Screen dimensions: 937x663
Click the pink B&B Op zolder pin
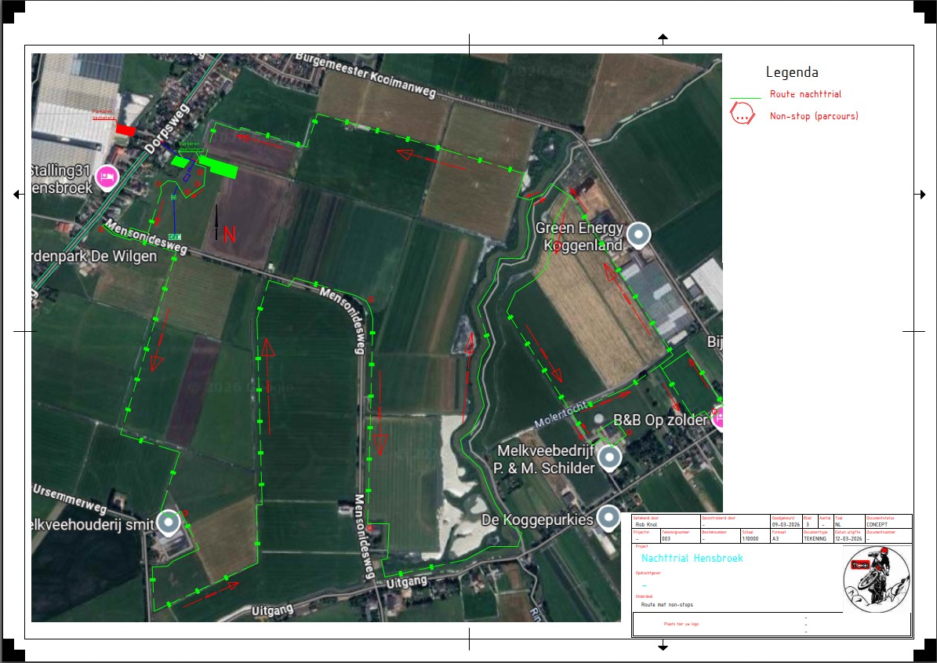click(x=716, y=417)
